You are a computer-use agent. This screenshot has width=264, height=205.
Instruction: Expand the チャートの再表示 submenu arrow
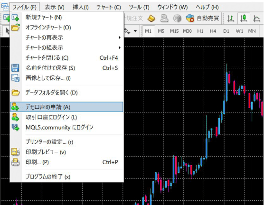click(x=119, y=37)
